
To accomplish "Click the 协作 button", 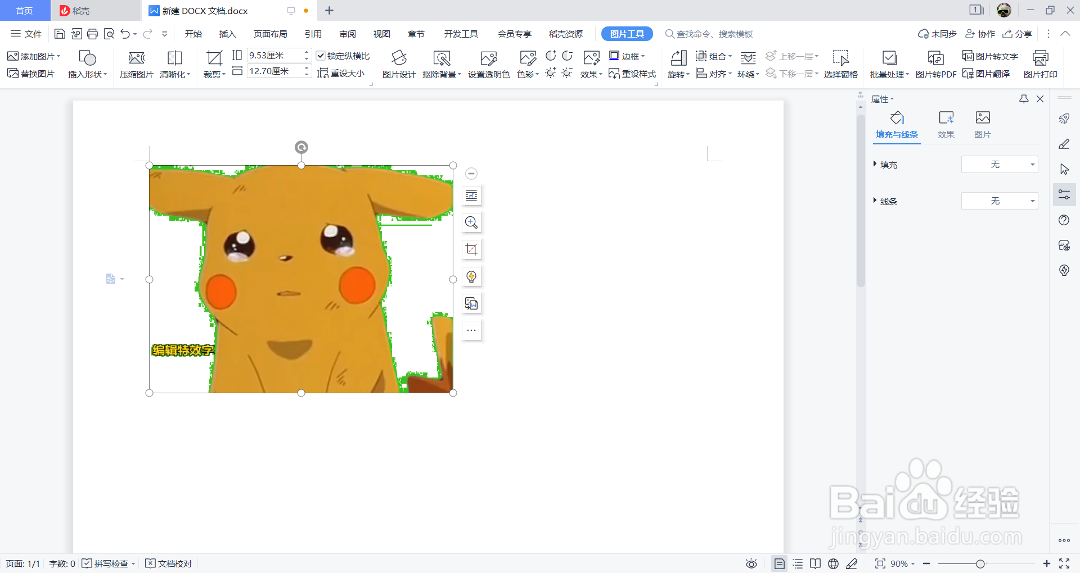I will [x=980, y=34].
